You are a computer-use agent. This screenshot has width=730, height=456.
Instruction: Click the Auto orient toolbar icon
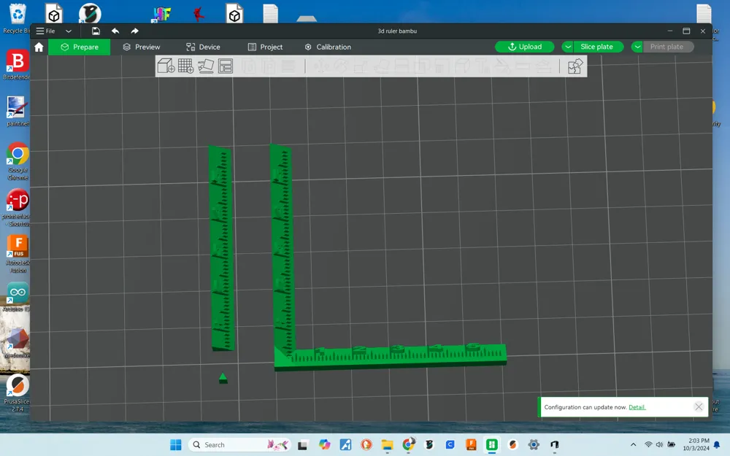pos(206,66)
